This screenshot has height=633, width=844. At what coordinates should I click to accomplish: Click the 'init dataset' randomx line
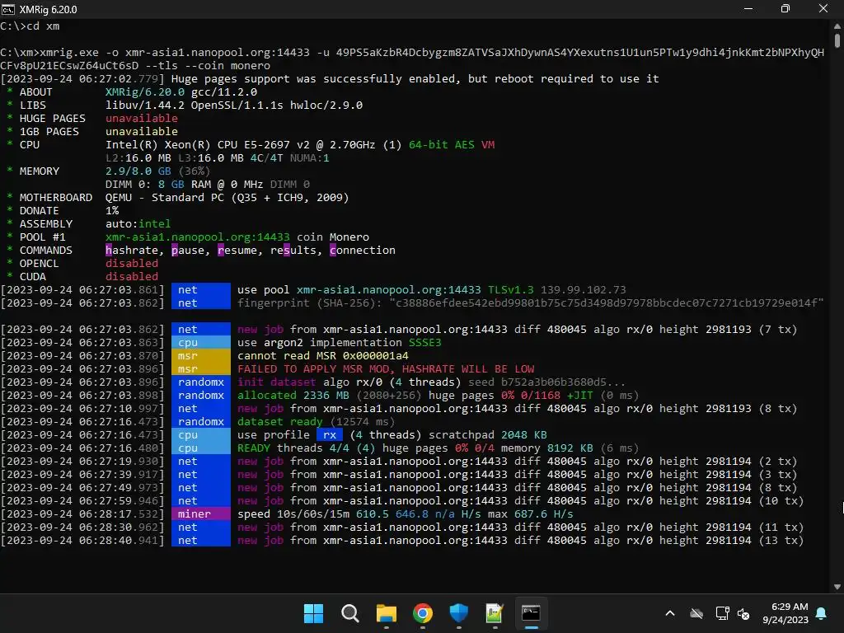(x=431, y=382)
